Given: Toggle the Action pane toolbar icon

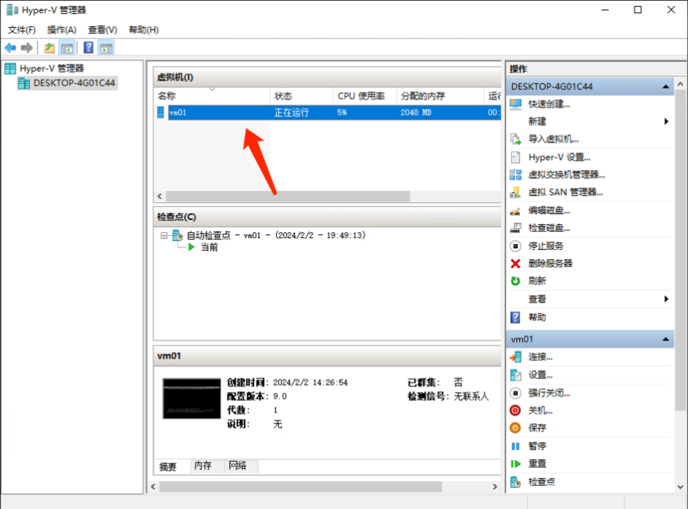Looking at the screenshot, I should point(106,47).
